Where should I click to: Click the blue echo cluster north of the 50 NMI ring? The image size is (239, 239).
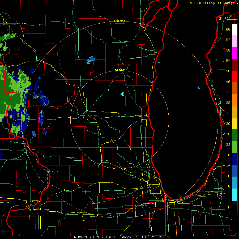point(91,61)
